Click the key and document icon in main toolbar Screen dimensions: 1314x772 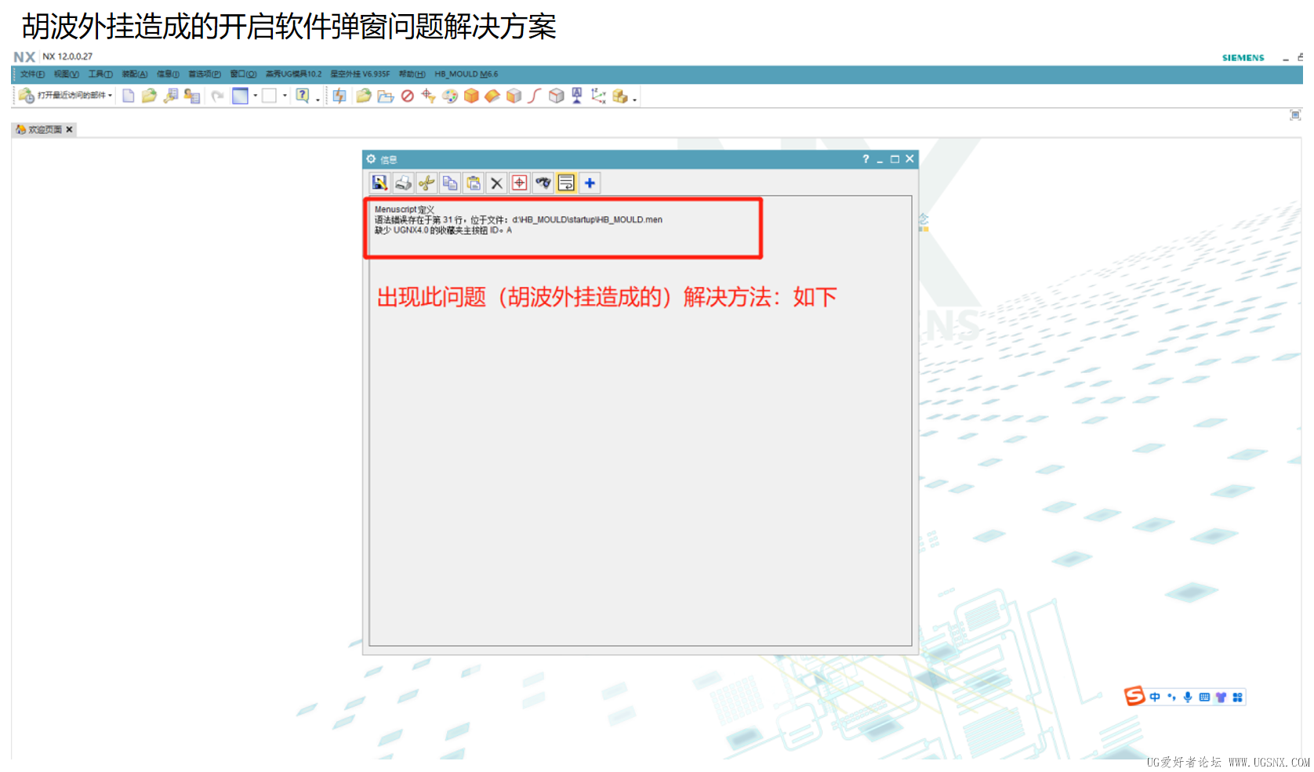tap(170, 96)
